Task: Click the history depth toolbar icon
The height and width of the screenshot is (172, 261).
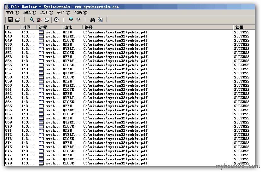Action: point(78,20)
